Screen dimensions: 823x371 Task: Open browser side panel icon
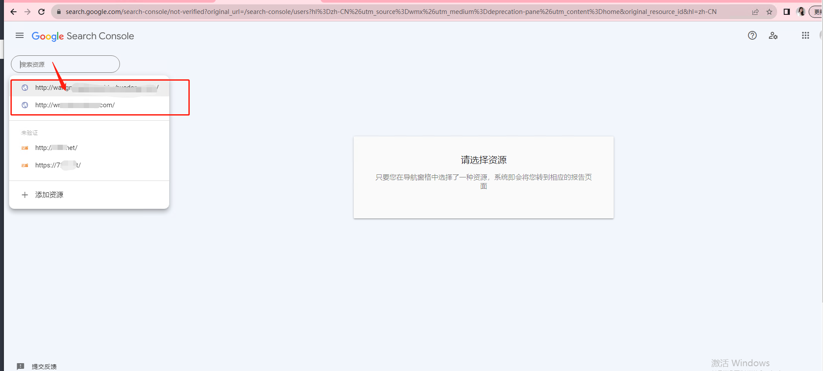click(787, 12)
